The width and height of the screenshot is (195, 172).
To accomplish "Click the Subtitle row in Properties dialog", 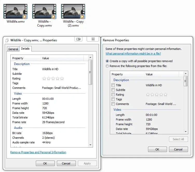I will tap(49, 74).
